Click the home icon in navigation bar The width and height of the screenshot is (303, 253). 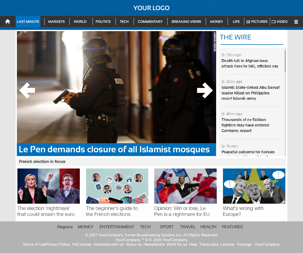coord(8,22)
